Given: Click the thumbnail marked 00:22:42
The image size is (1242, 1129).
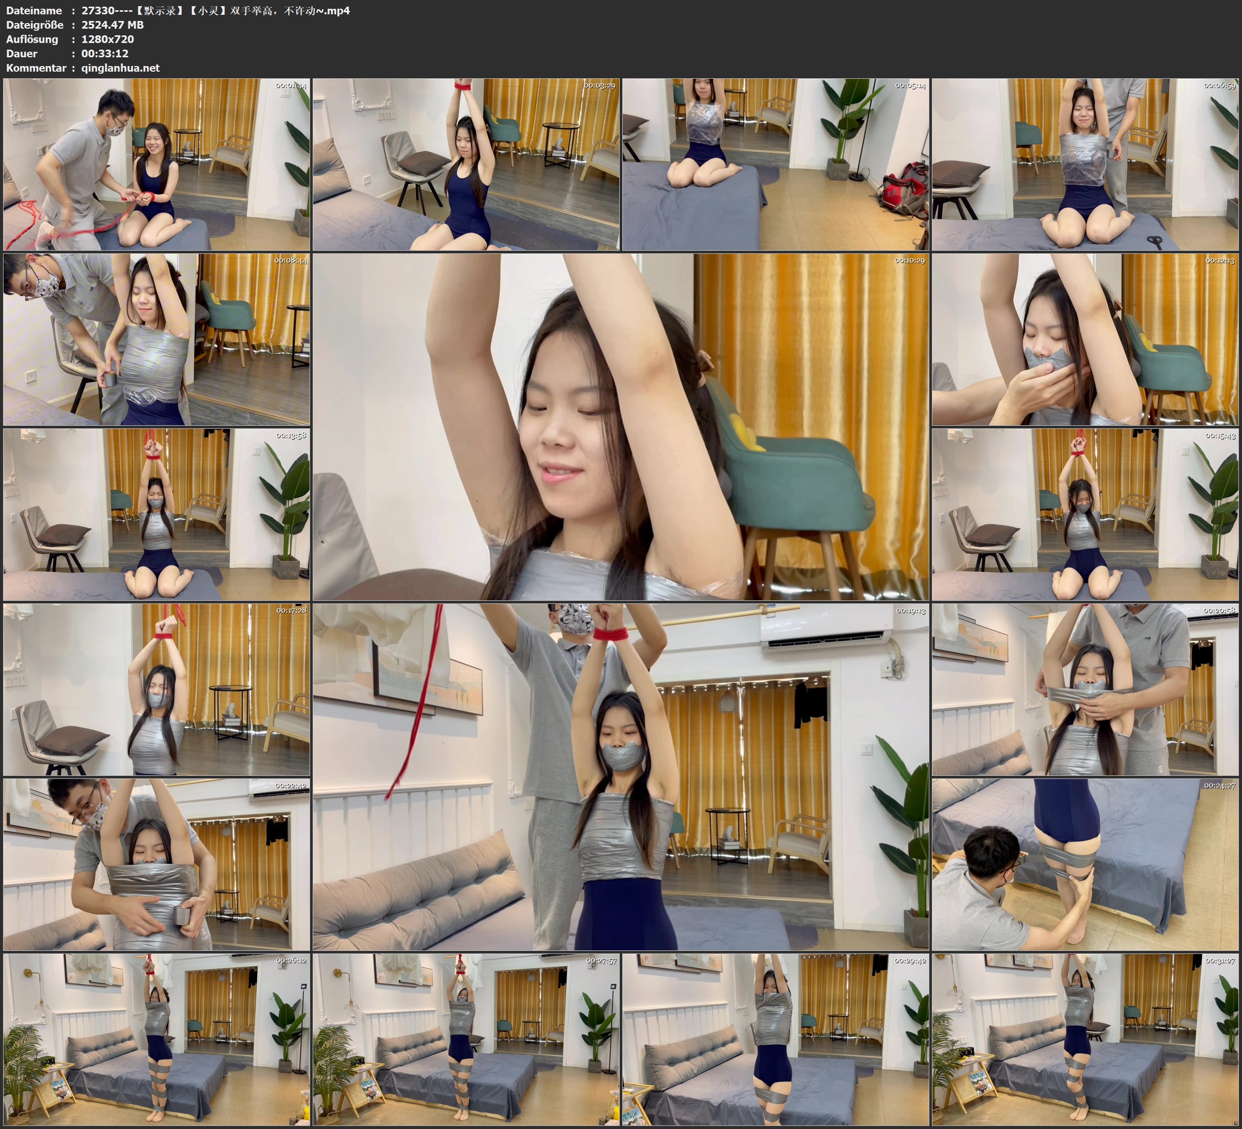Looking at the screenshot, I should pyautogui.click(x=157, y=864).
